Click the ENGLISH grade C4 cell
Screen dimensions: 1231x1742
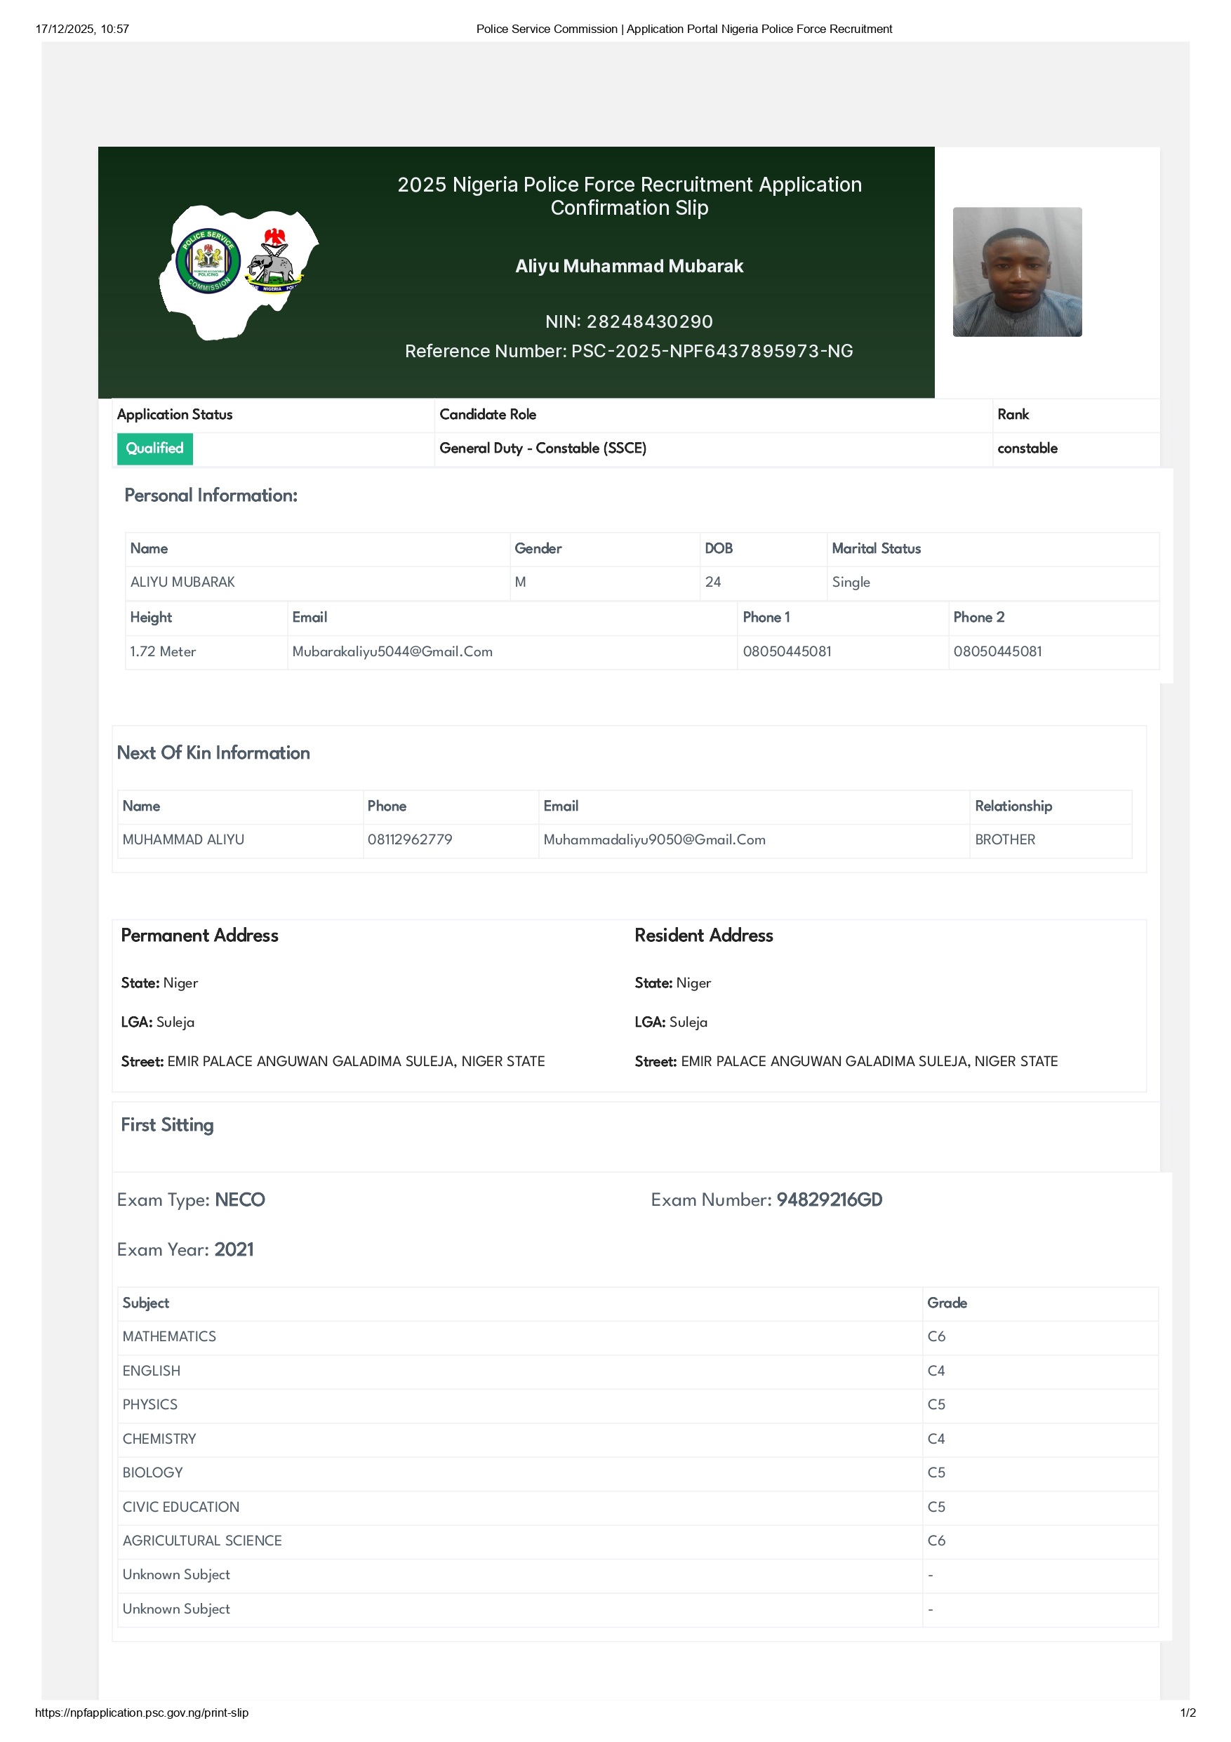pyautogui.click(x=937, y=1371)
